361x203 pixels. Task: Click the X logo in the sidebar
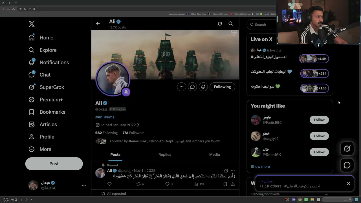point(32,24)
